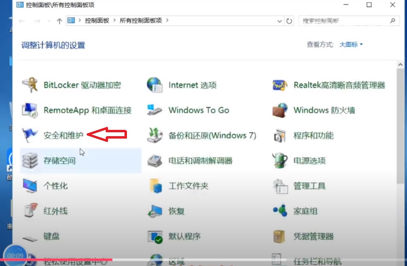Open the 备份和还原 icon
This screenshot has width=407, height=266.
click(155, 135)
